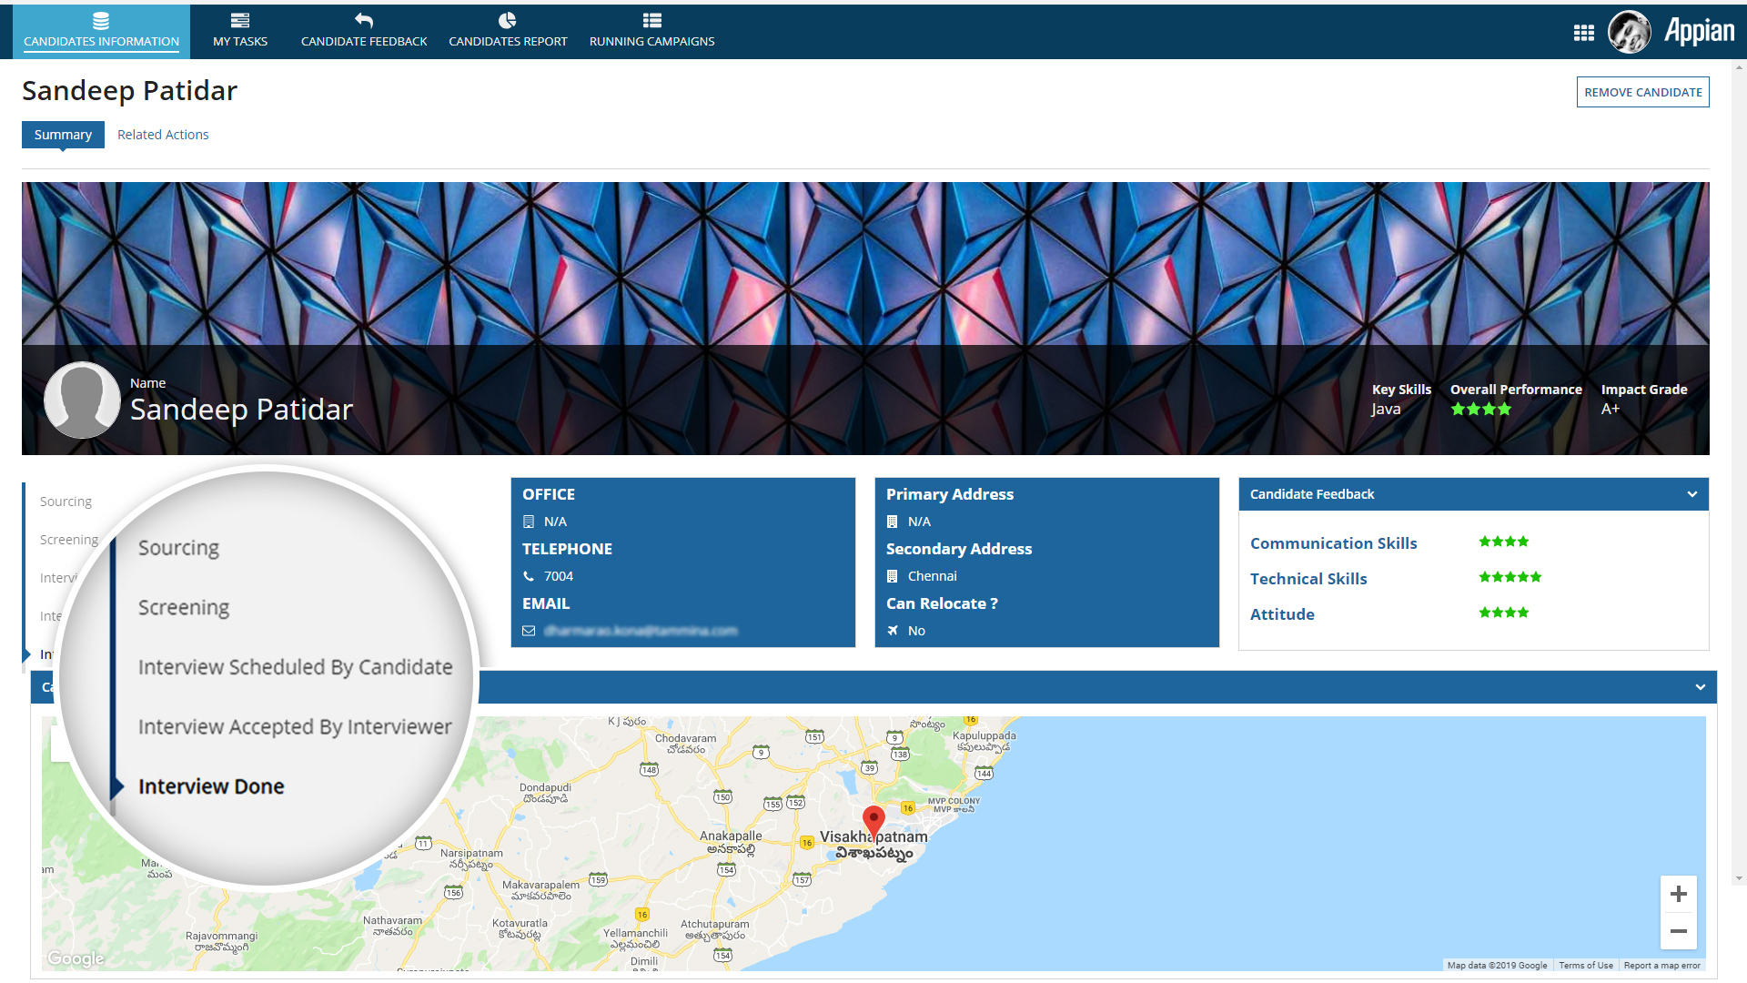Click the Remove Candidate button

coord(1642,92)
